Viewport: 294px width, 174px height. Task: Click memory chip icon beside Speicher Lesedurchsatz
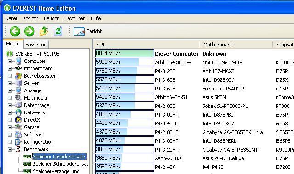27,157
